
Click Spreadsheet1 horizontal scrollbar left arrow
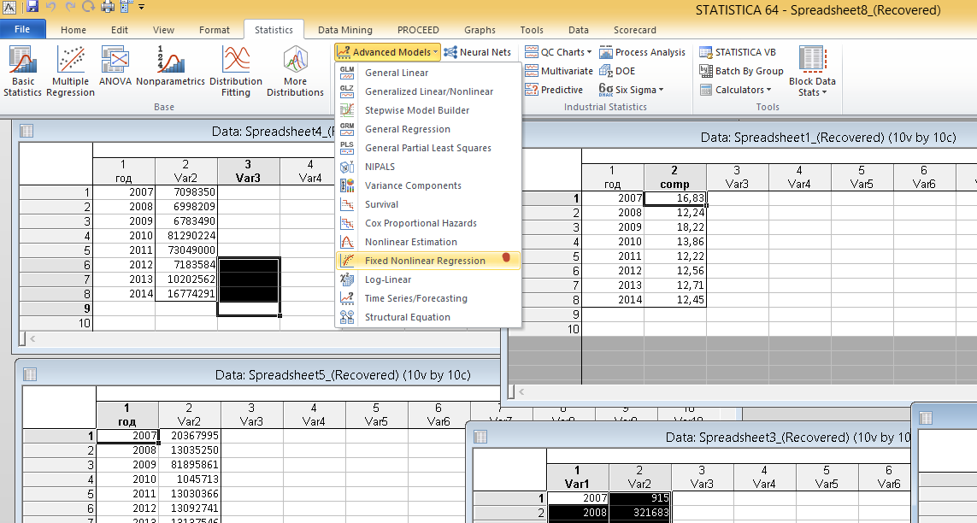pos(521,391)
